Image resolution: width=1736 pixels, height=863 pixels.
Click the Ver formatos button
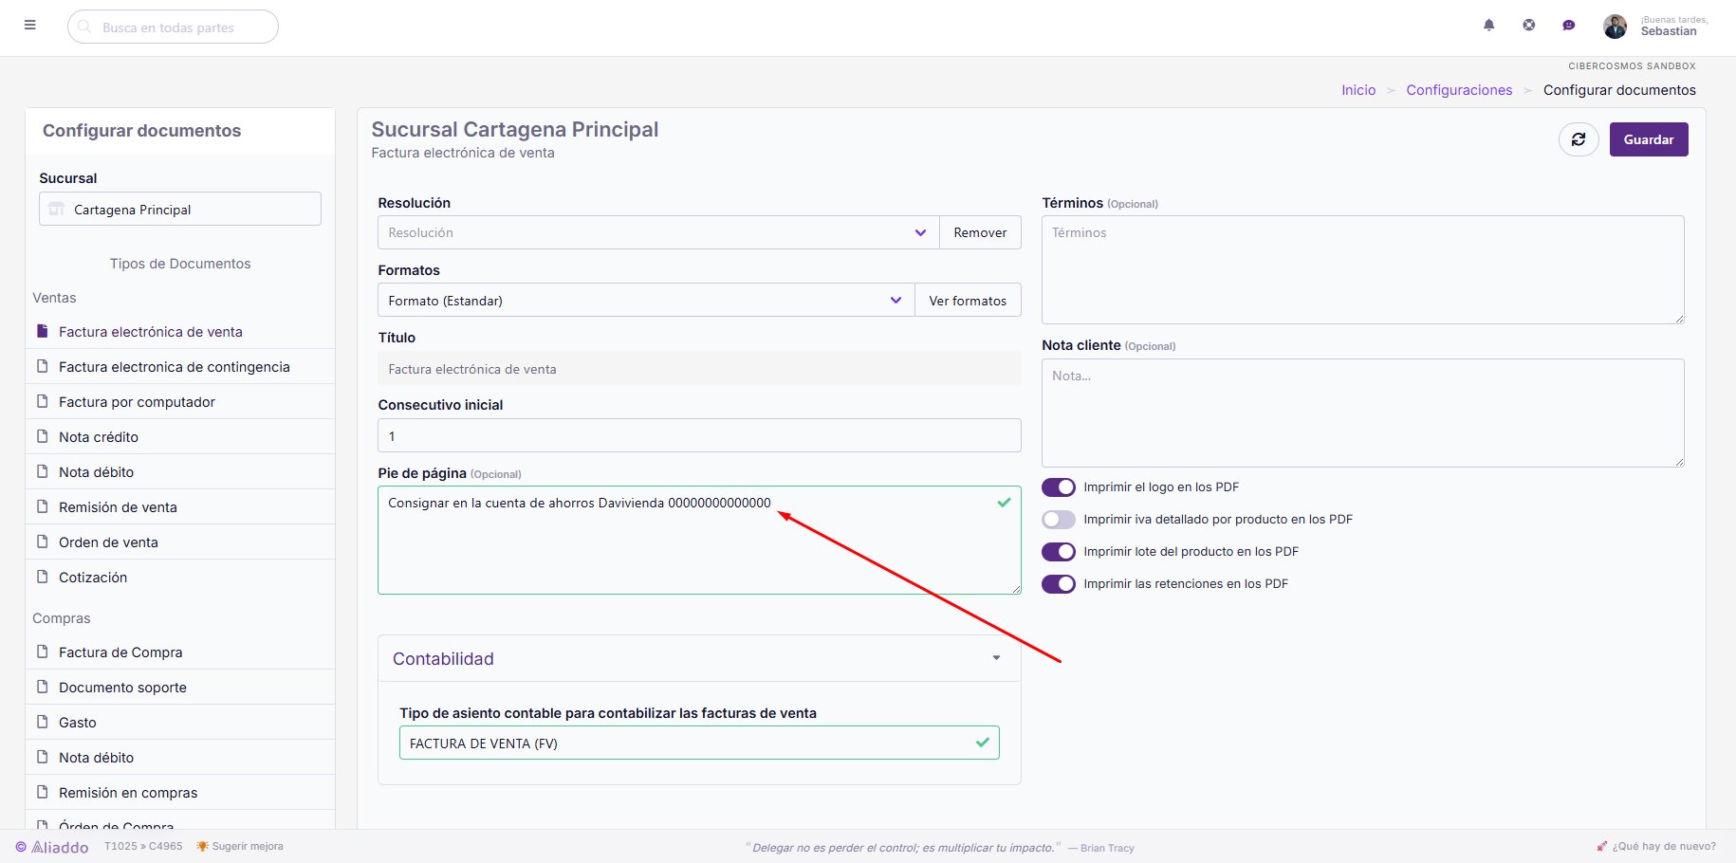coord(968,301)
